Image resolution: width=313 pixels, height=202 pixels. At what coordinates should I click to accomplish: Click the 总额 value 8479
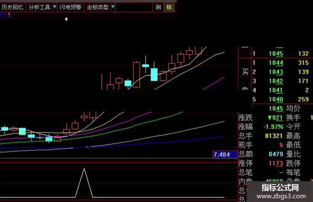276,154
